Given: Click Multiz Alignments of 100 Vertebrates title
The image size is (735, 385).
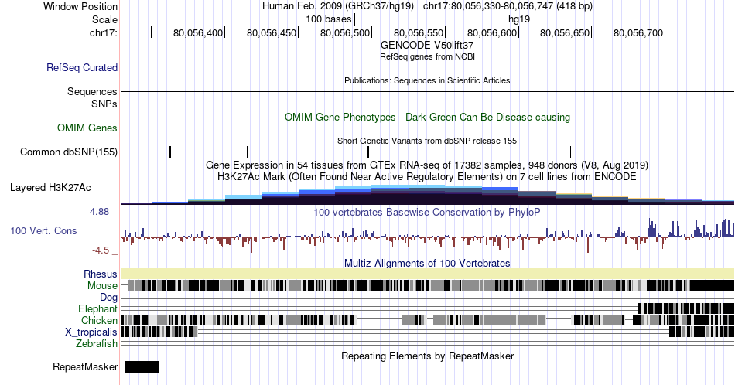Looking at the screenshot, I should [427, 263].
